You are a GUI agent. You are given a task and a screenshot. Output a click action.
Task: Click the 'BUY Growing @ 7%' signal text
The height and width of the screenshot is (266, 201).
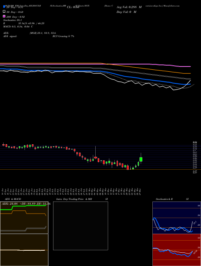(63, 36)
